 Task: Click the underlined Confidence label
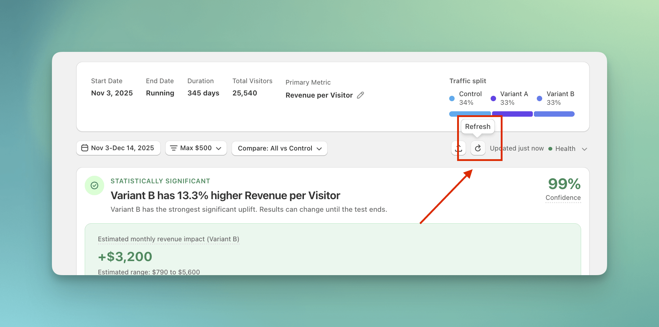(563, 198)
